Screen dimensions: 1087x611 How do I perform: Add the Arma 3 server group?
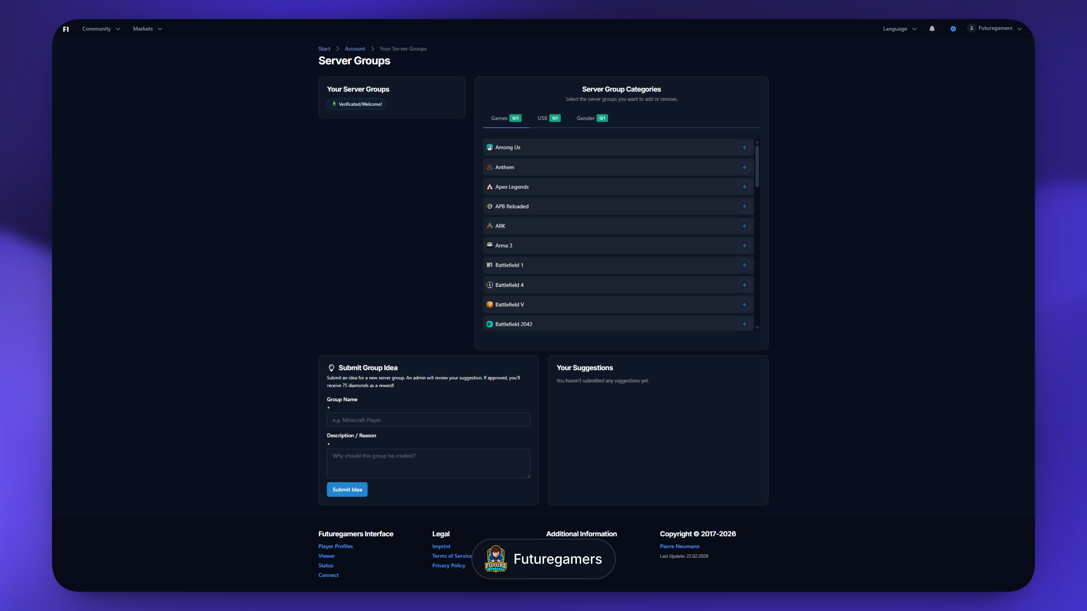point(744,246)
